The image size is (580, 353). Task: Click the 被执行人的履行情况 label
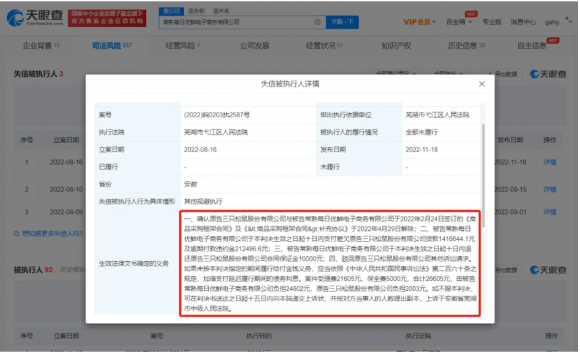point(349,132)
